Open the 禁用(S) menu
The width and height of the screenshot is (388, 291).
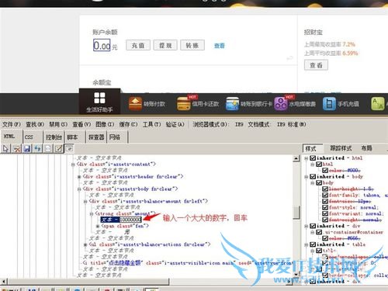tap(58, 124)
